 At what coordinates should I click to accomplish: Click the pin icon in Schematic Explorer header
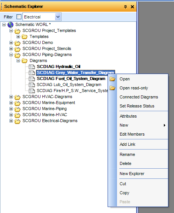pyautogui.click(x=126, y=7)
